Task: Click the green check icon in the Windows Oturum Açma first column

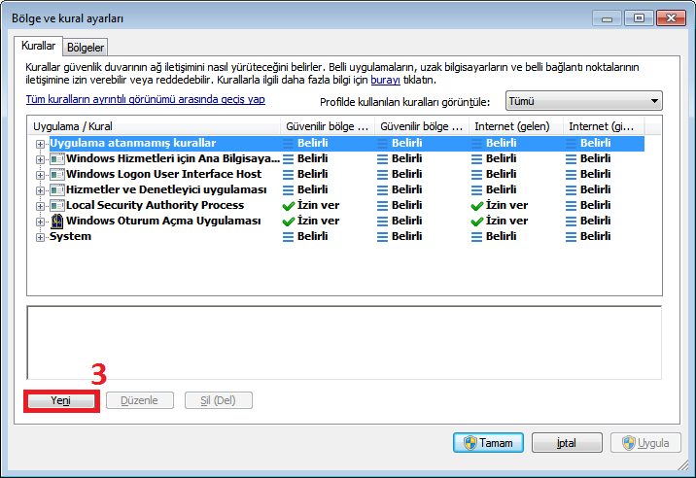Action: pos(289,222)
